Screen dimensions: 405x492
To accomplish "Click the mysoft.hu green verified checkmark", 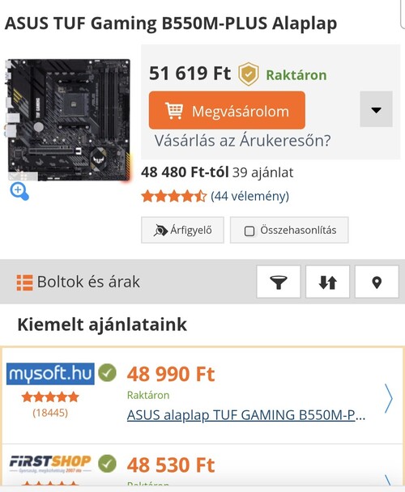I will tap(107, 373).
